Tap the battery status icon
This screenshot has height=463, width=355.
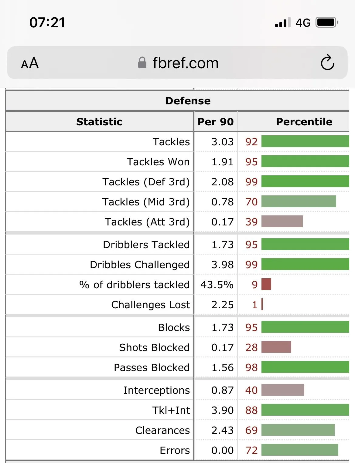pos(327,22)
